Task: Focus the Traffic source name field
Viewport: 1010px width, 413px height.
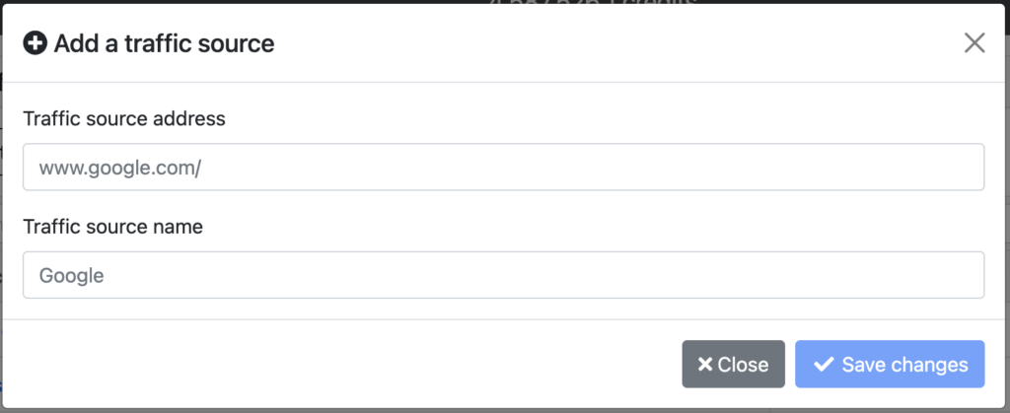Action: 504,275
